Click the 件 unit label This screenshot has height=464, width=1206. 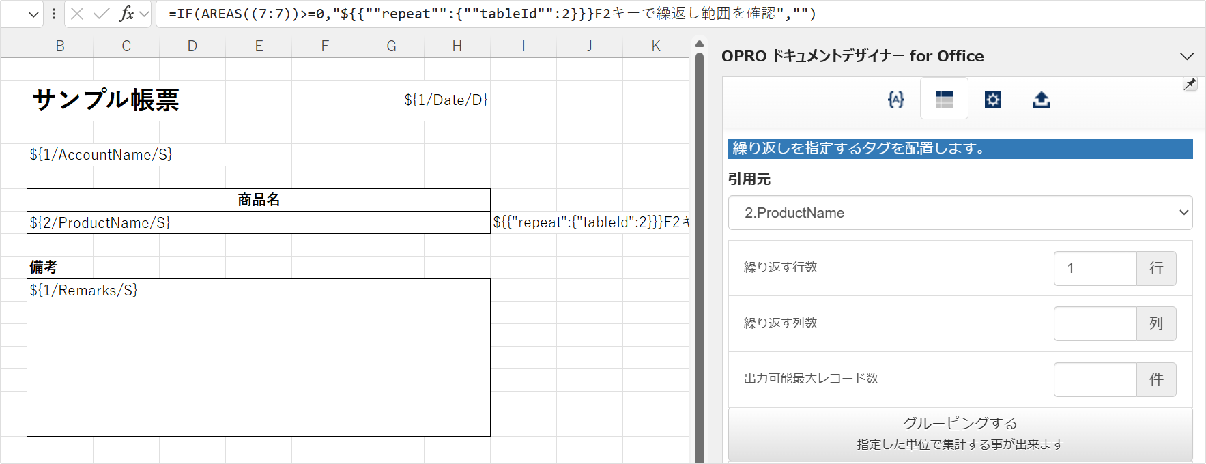click(1156, 379)
